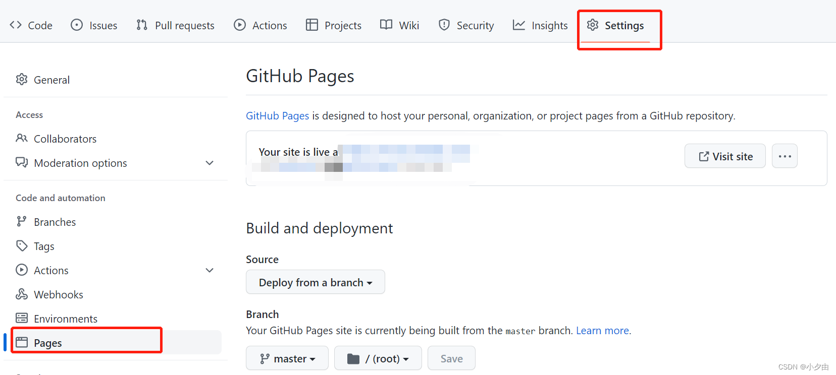Select Pages in the sidebar
Image resolution: width=836 pixels, height=375 pixels.
click(115, 342)
